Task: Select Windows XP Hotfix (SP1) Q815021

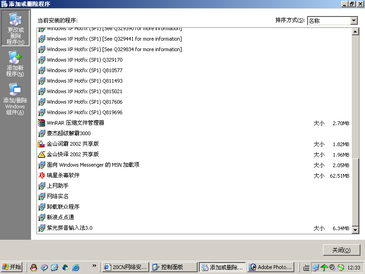Action: (x=84, y=91)
